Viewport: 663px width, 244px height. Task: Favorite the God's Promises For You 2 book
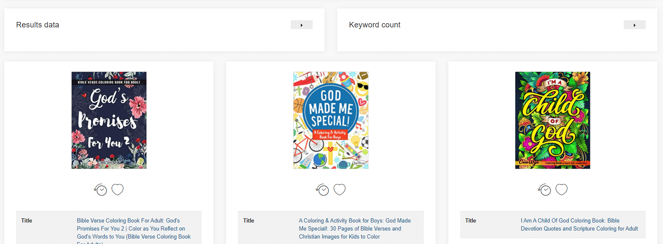click(x=117, y=190)
